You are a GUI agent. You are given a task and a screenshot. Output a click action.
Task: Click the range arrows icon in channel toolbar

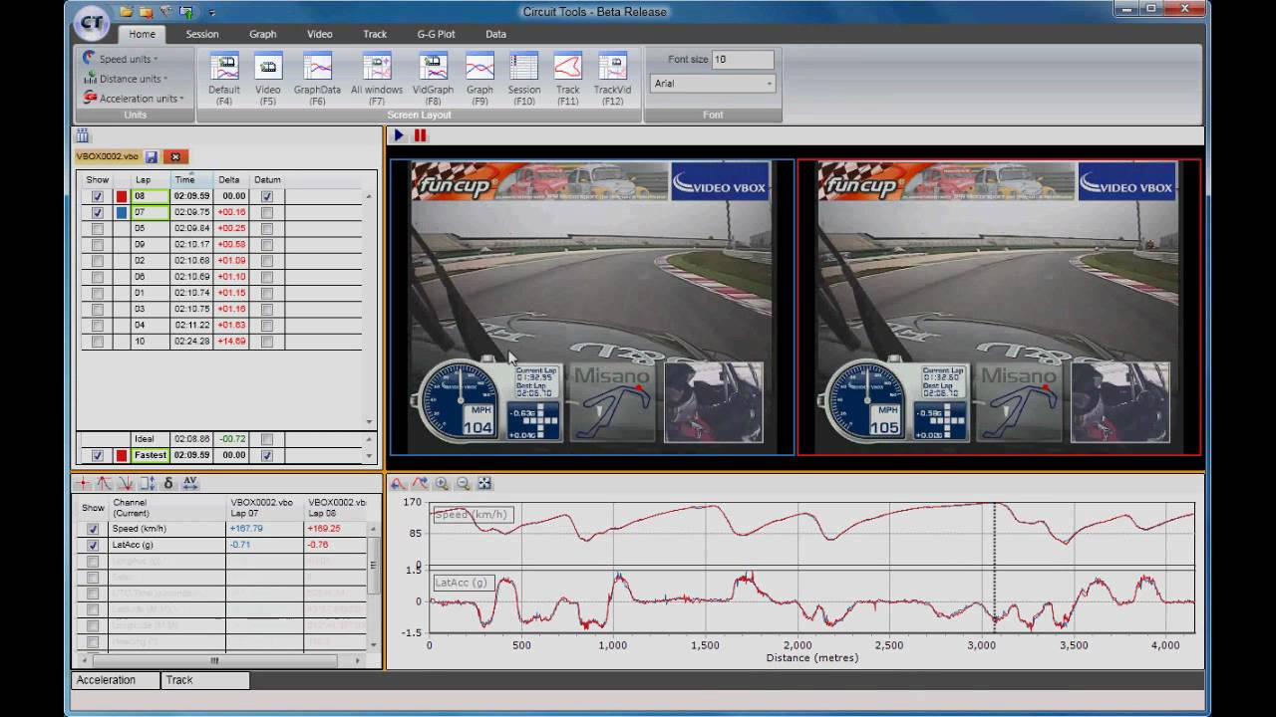tap(148, 483)
